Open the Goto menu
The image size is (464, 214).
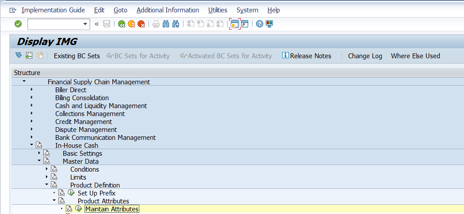tap(120, 10)
